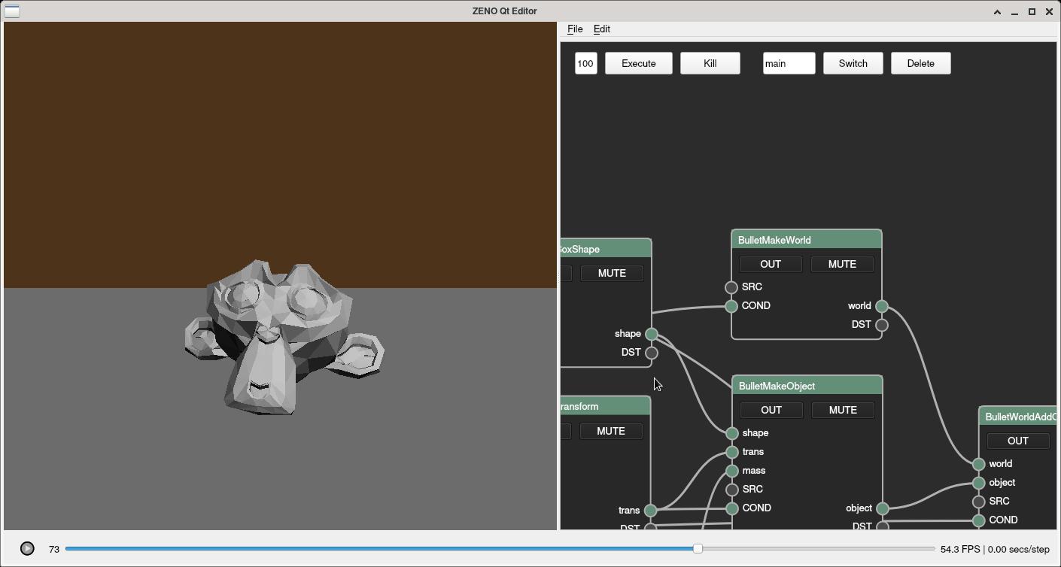This screenshot has width=1061, height=567.
Task: Click the BoxShape node title bar
Action: [x=606, y=249]
